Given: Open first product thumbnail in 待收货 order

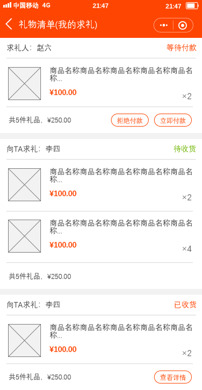Looking at the screenshot, I should (24, 185).
